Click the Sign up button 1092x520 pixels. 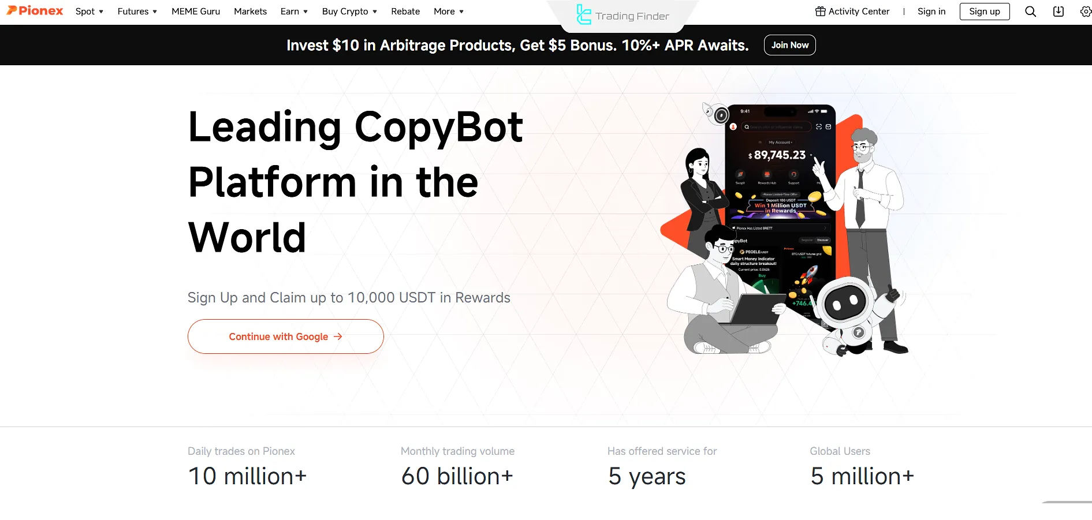click(984, 12)
